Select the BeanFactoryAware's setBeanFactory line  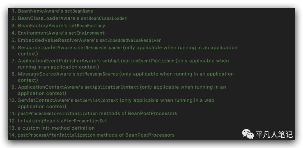coord(61,26)
